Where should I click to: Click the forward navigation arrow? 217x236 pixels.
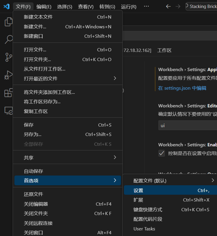tap(178, 6)
